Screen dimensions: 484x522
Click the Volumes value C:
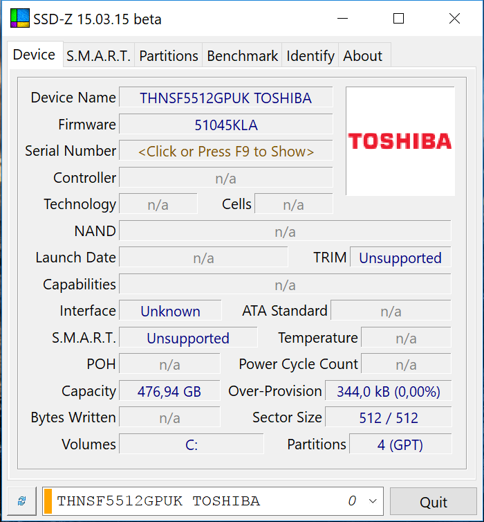click(x=192, y=444)
